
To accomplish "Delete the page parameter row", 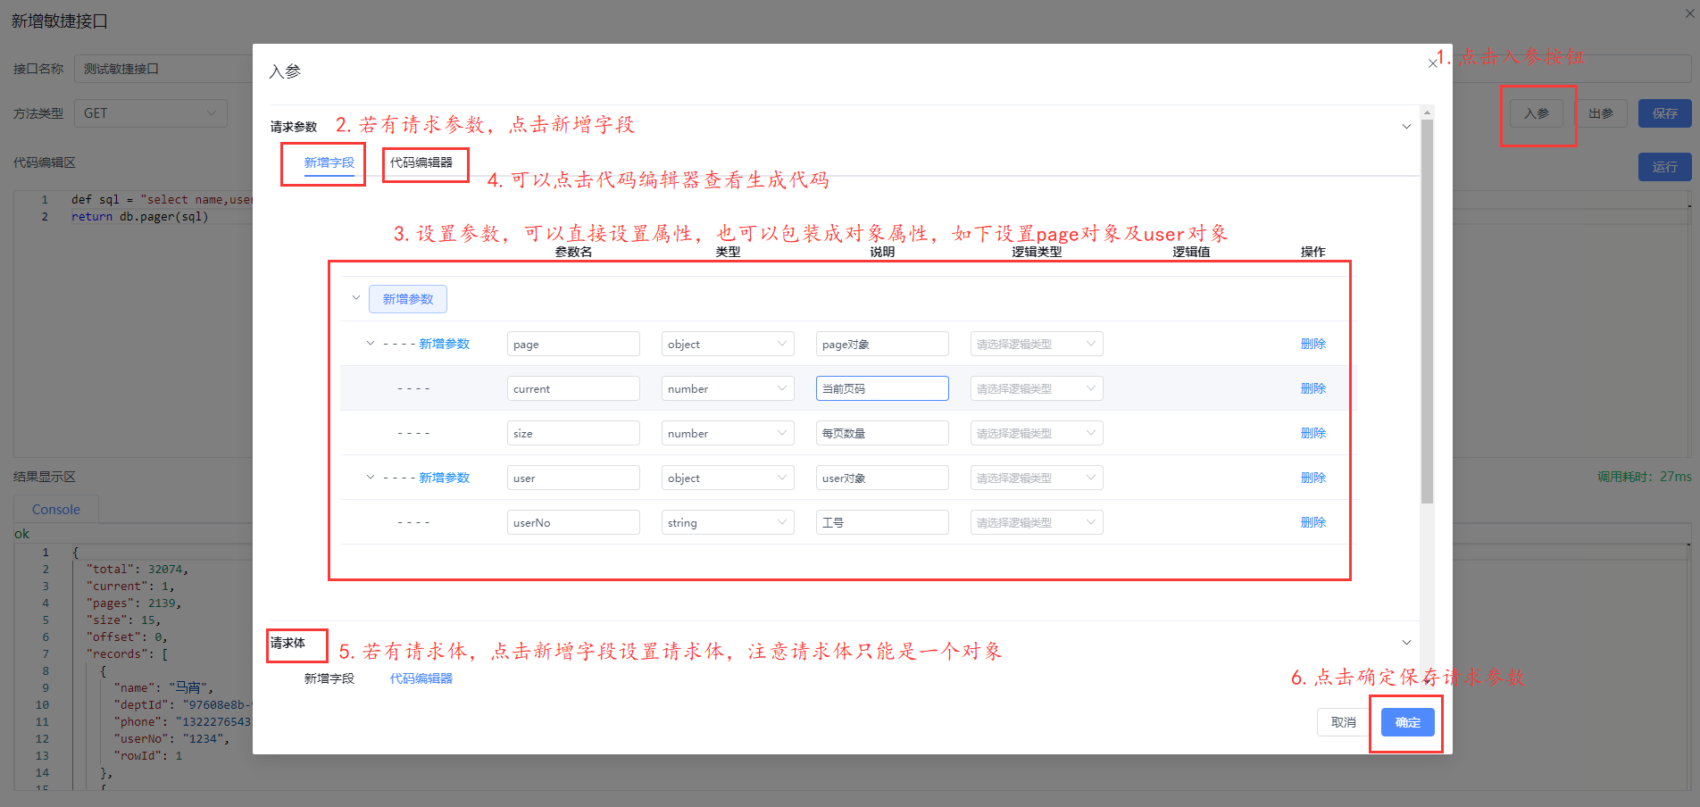I will click(1313, 344).
